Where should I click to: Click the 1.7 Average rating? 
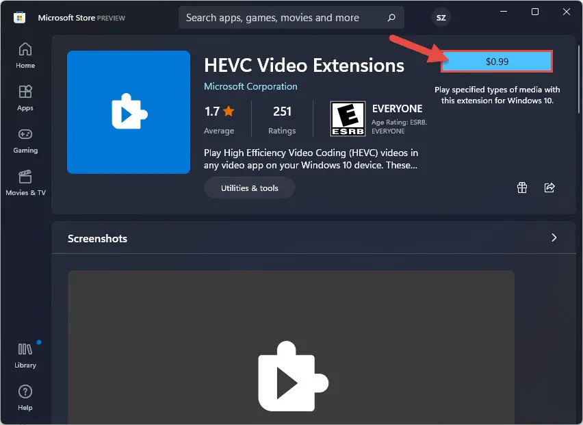[x=219, y=120]
